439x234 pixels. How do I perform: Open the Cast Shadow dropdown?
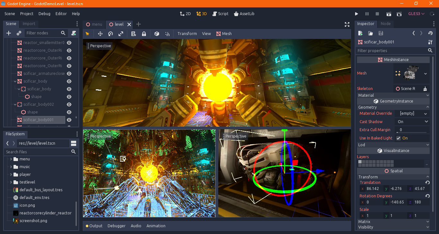click(x=412, y=122)
